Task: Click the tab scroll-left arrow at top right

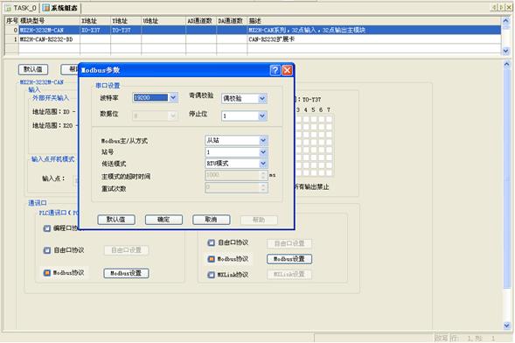Action: coord(493,7)
